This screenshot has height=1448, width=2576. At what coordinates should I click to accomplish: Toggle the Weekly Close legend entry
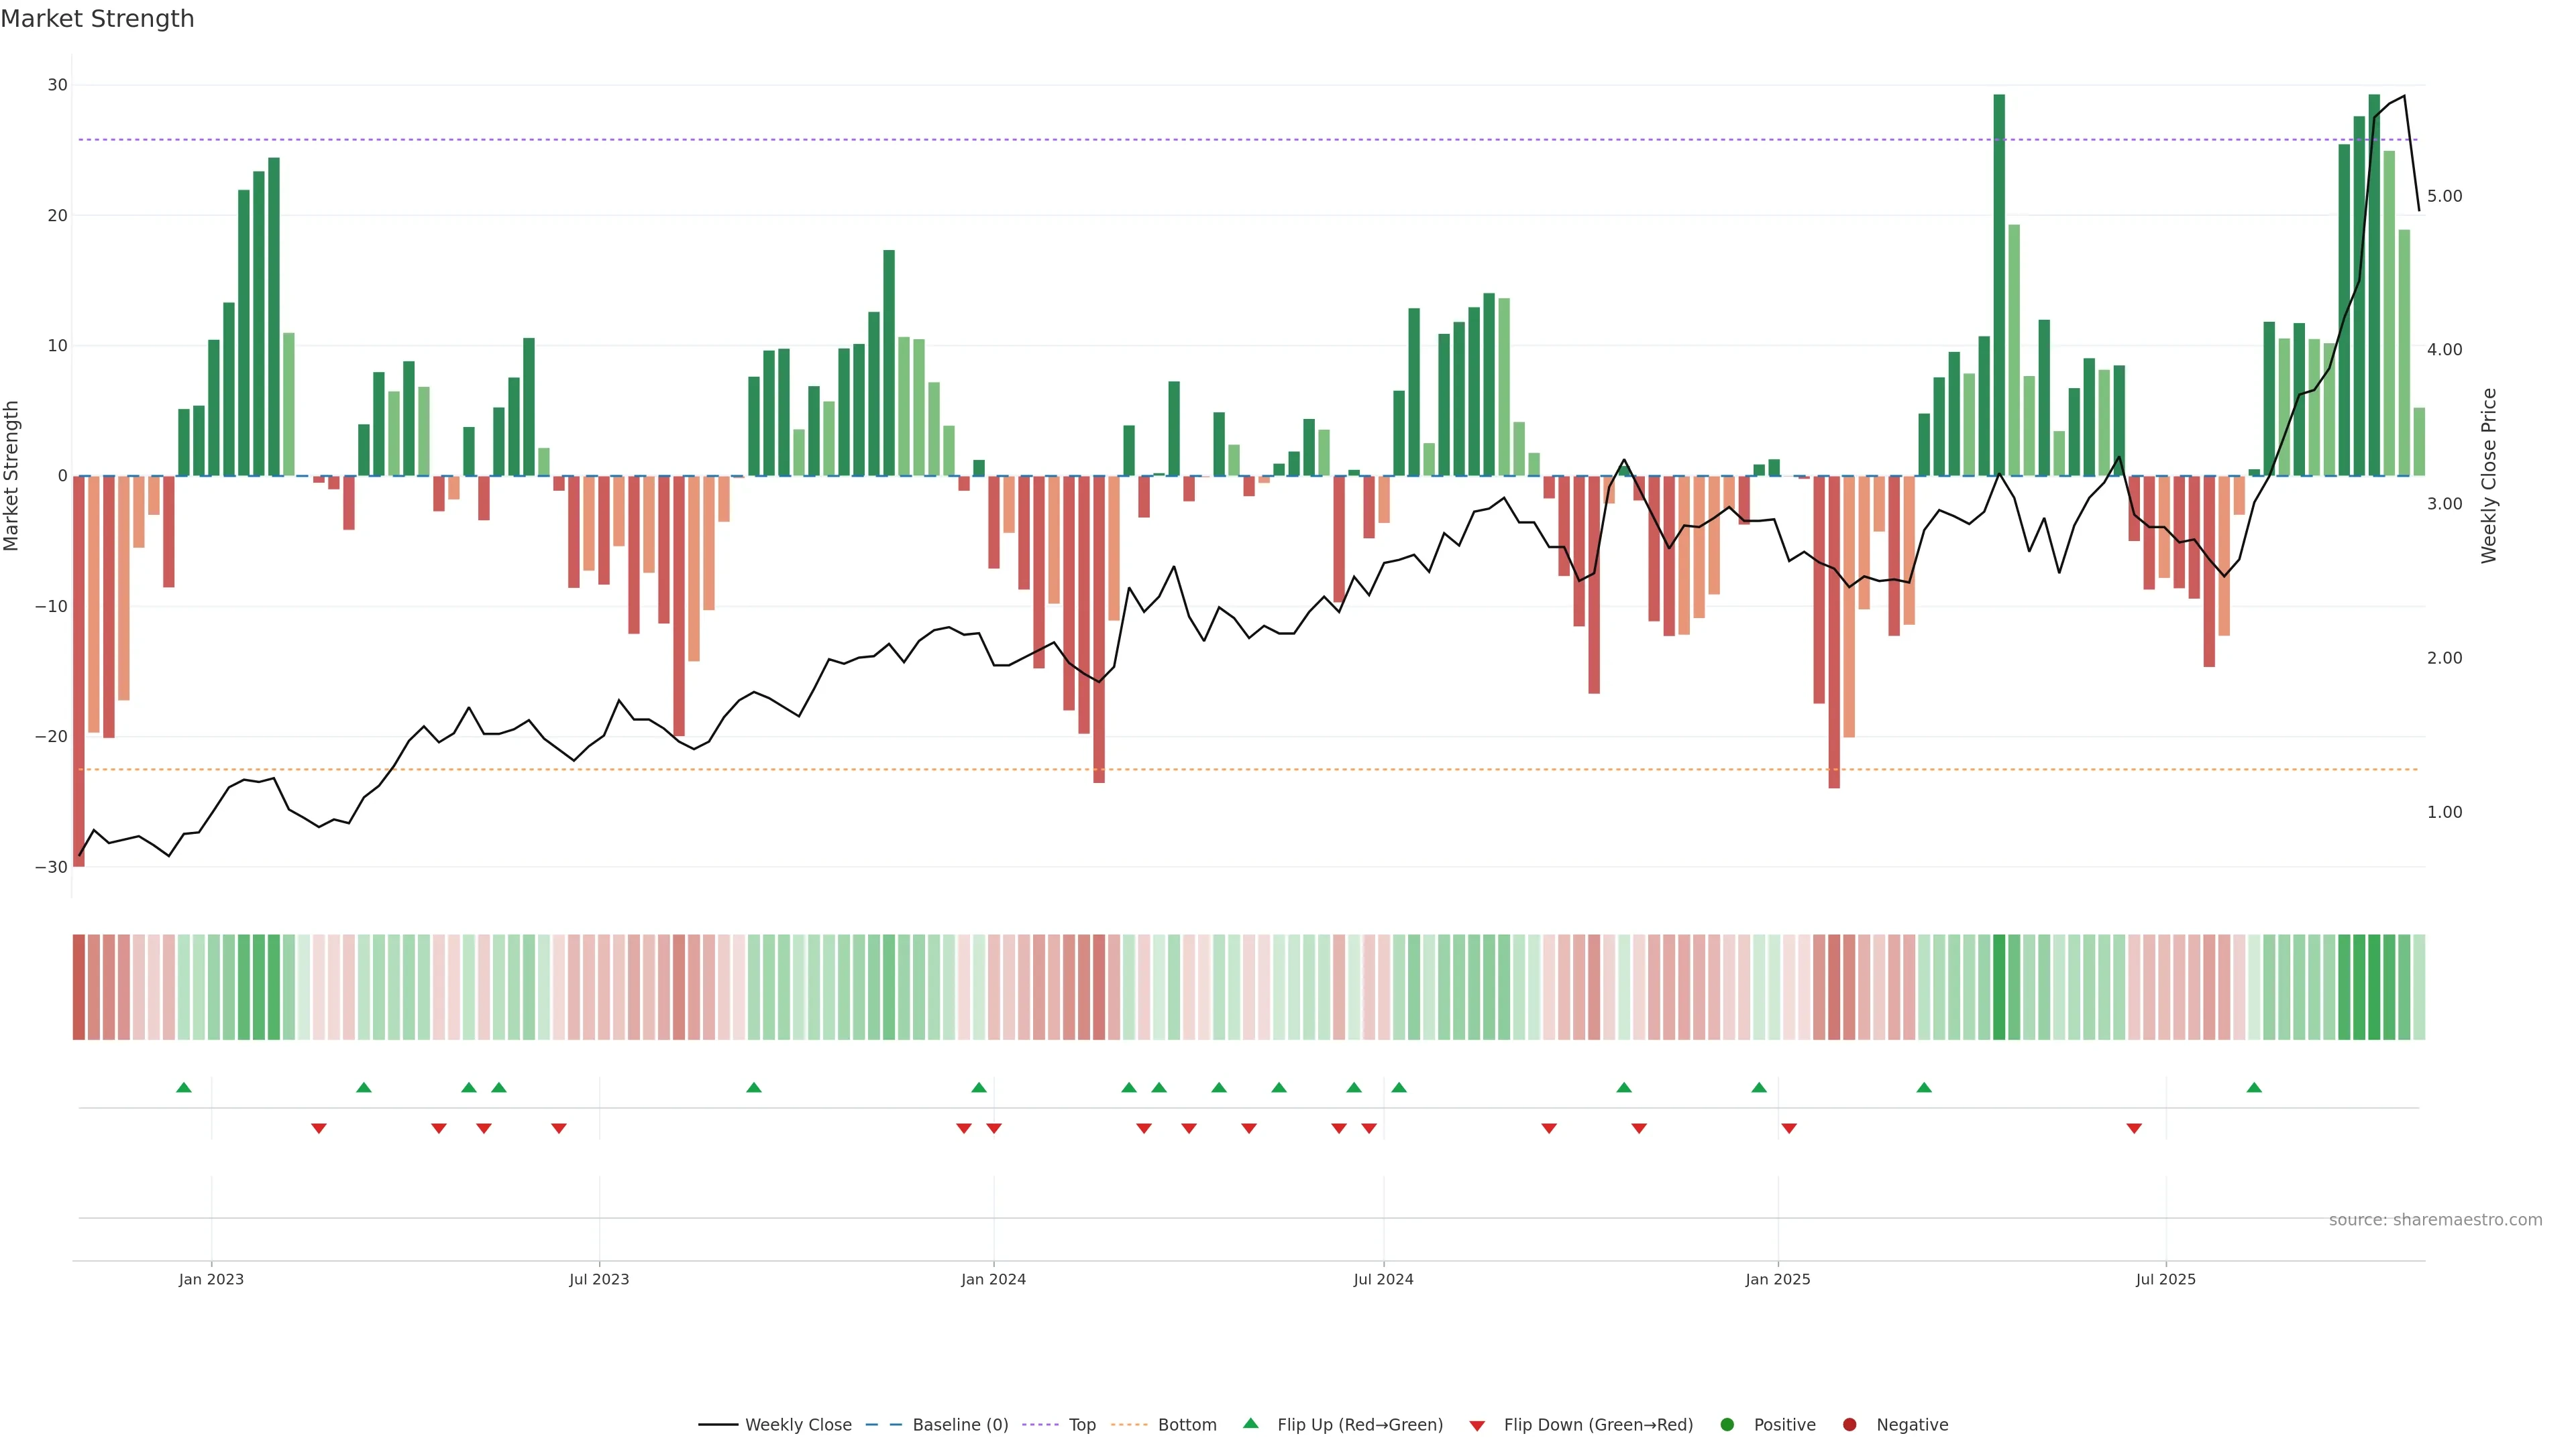coord(797,1424)
